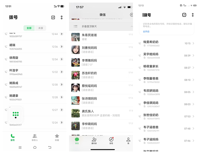Image resolution: width=202 pixels, height=154 pixels.
Task: Select the 全部 all calls tab
Action: pos(29,28)
